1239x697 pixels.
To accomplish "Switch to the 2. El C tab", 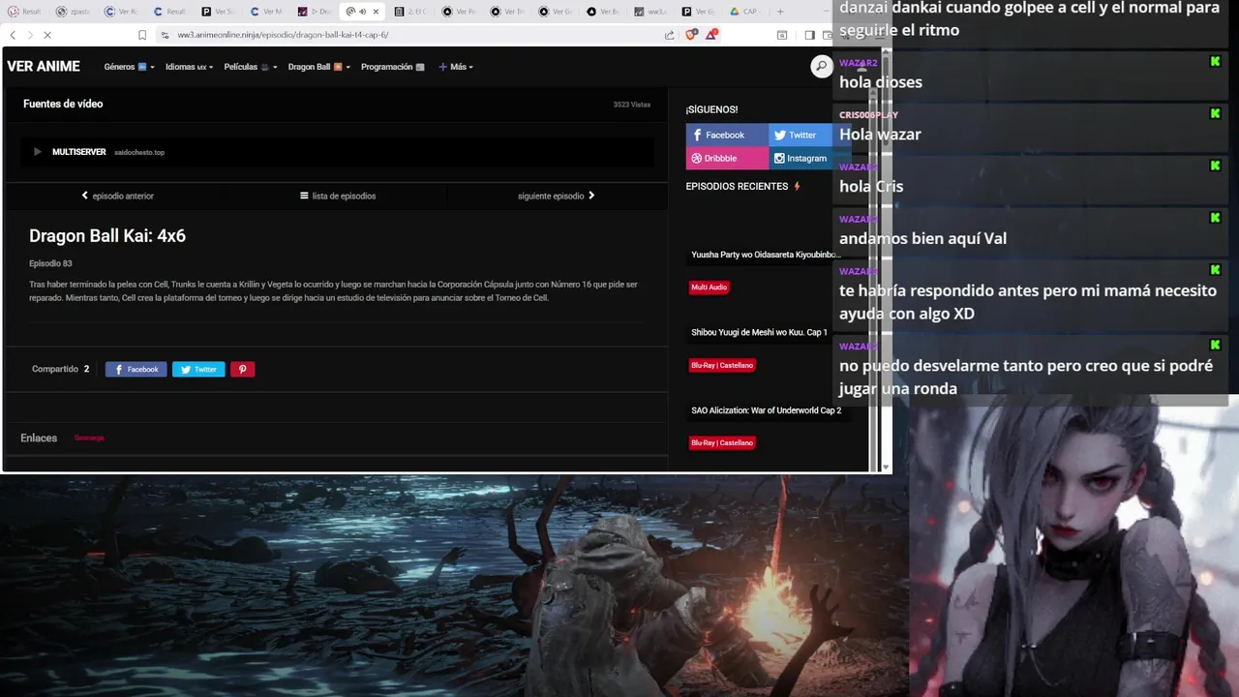I will click(x=412, y=12).
